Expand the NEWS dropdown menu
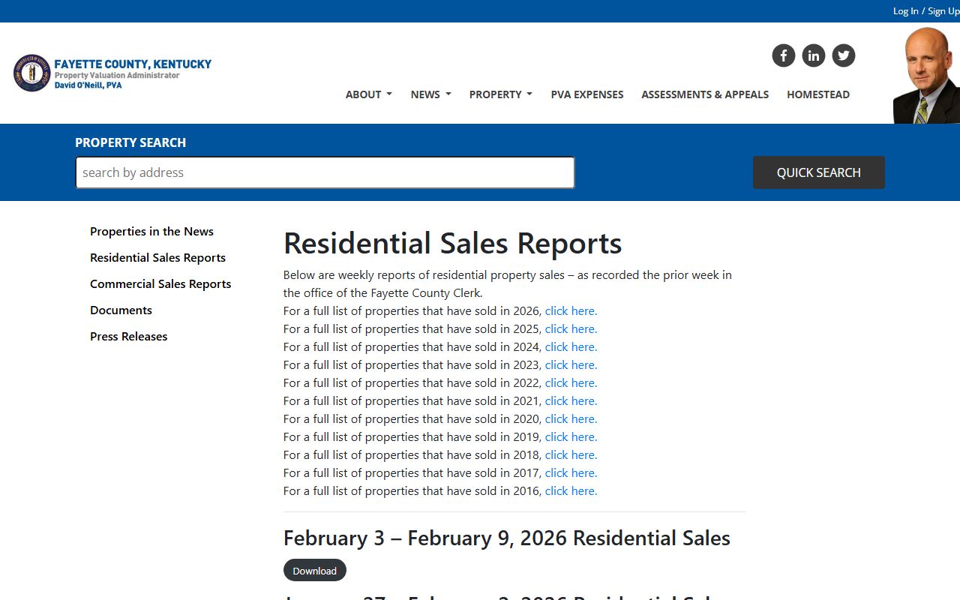 430,94
